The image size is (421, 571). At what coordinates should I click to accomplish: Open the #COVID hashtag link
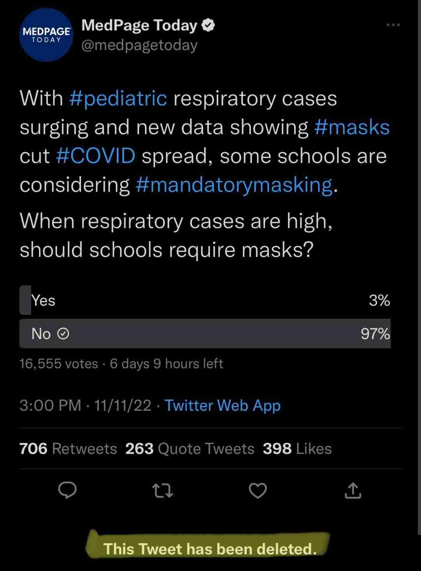tap(96, 156)
